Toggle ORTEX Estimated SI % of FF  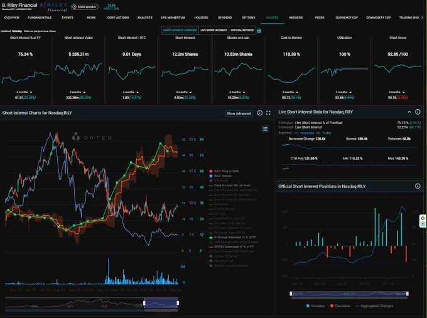231,246
